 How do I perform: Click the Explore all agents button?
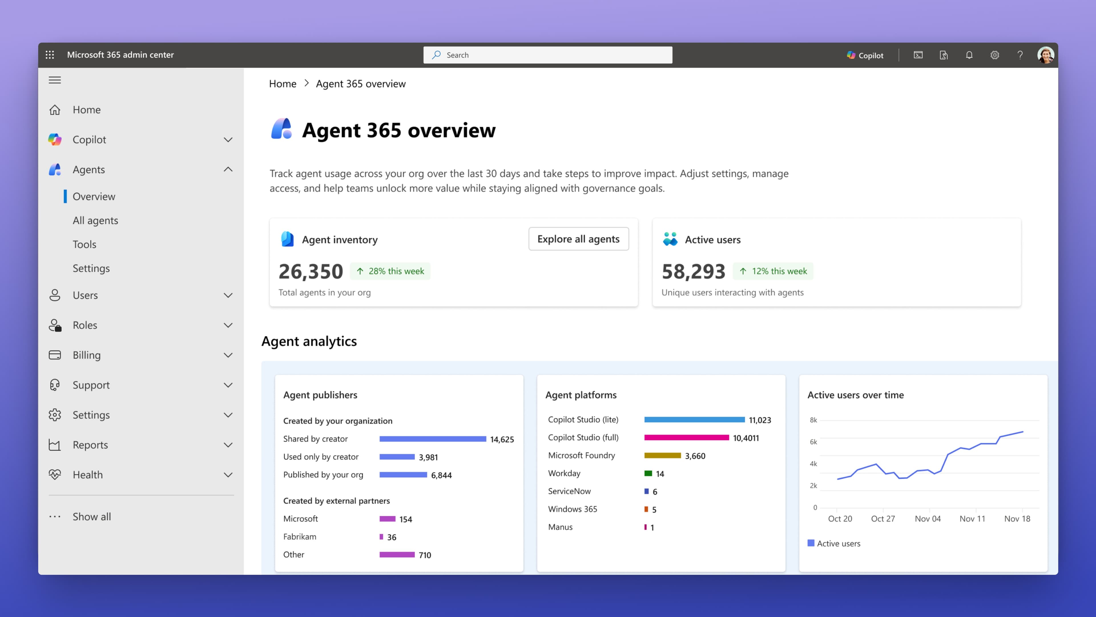click(x=579, y=239)
